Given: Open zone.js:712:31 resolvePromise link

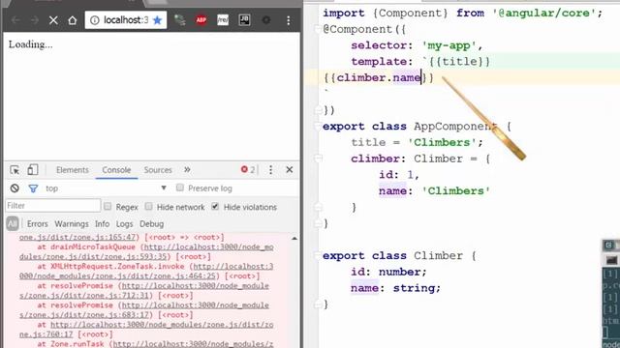Looking at the screenshot, I should pos(144,290).
